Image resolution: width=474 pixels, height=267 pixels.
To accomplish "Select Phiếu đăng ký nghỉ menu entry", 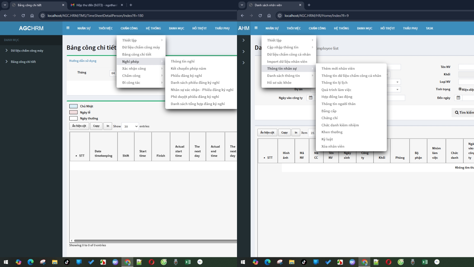I will point(186,76).
